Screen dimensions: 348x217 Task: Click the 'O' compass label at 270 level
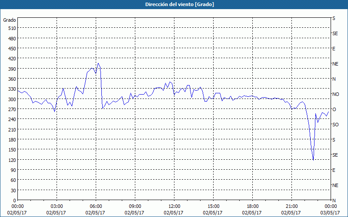334,109
